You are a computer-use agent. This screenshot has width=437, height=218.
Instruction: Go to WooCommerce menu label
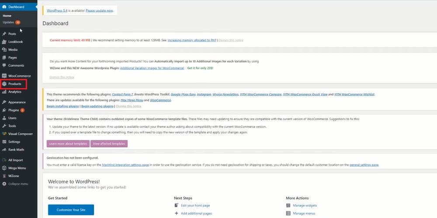20,76
